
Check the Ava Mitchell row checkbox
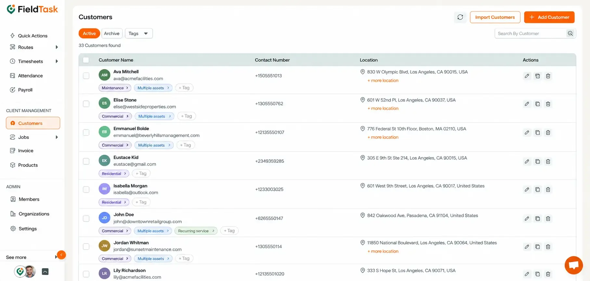[x=86, y=76]
